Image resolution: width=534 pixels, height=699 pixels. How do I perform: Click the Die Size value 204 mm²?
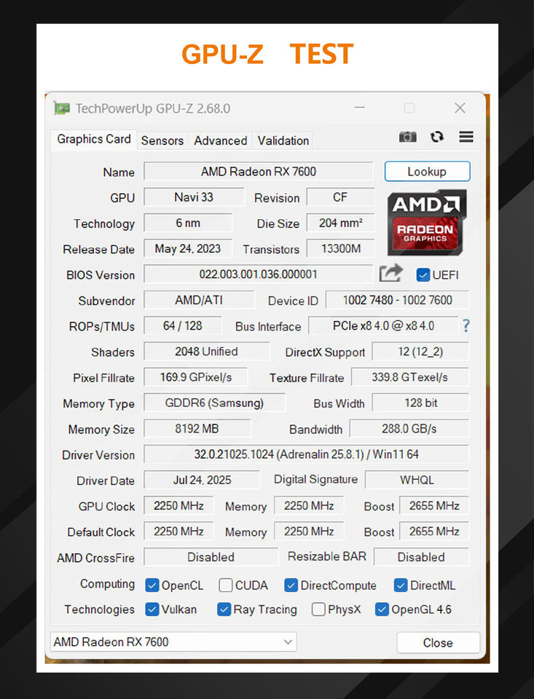[340, 223]
